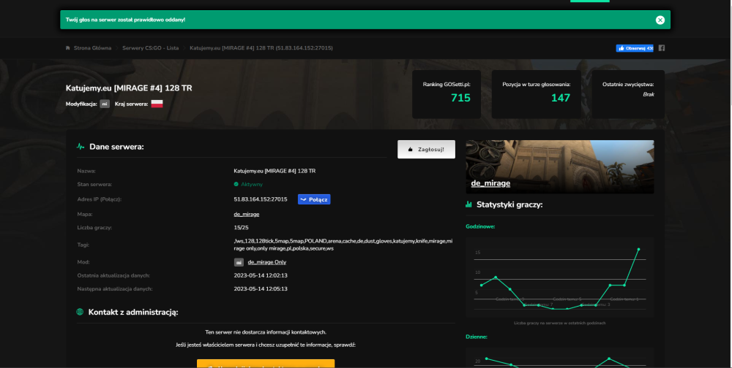Click the mod icon beside de_mirage Only

239,262
